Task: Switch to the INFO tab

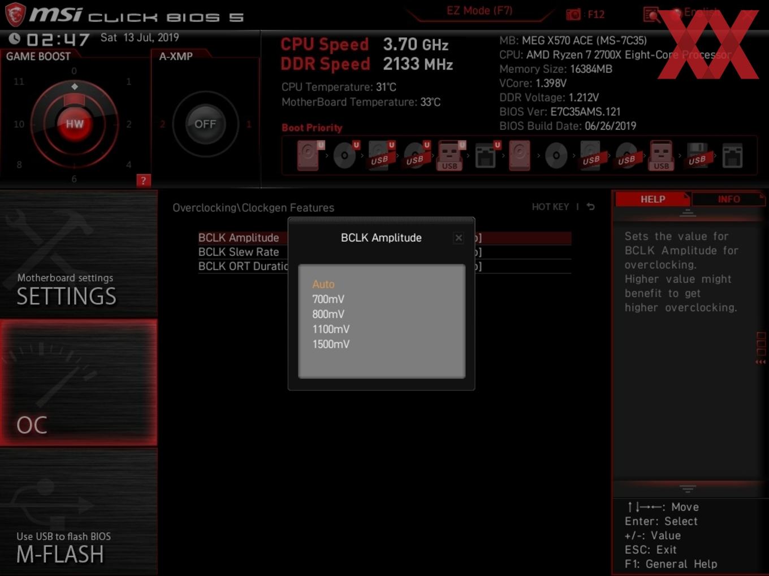Action: (x=729, y=199)
